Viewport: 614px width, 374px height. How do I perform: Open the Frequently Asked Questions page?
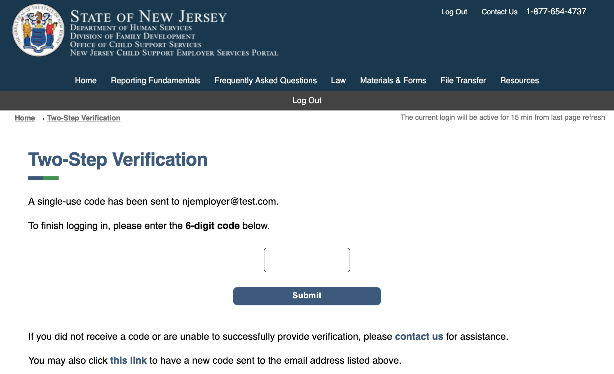click(265, 81)
